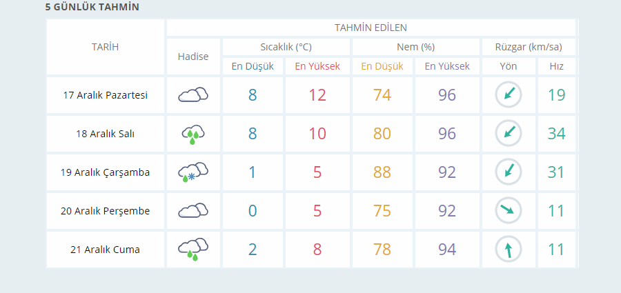The width and height of the screenshot is (621, 293).
Task: Select the Sıcaklık (°C) column header
Action: tap(286, 47)
